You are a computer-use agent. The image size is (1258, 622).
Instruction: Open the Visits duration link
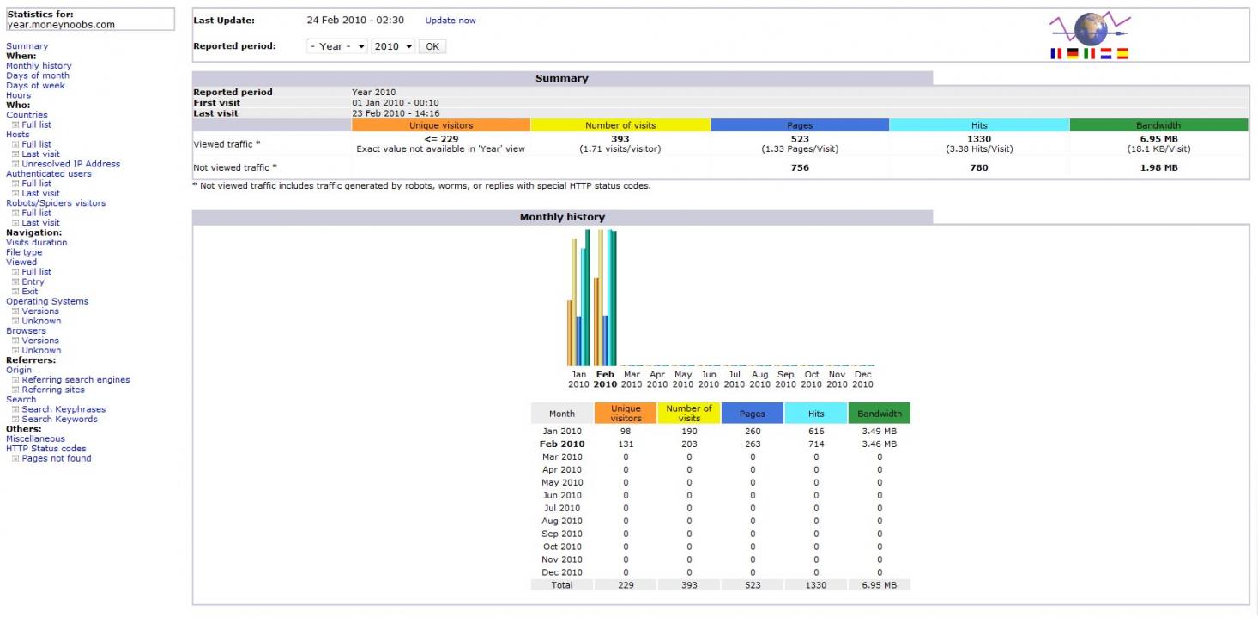click(36, 243)
